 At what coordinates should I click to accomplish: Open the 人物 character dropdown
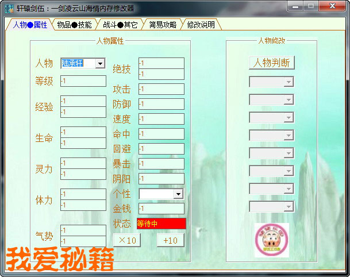point(100,63)
